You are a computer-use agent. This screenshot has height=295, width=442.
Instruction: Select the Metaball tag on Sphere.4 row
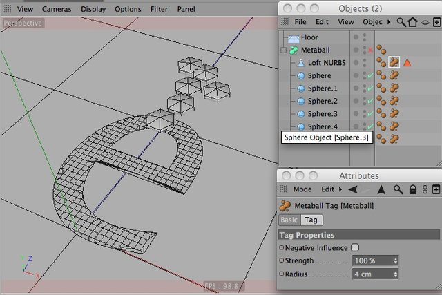coord(394,126)
